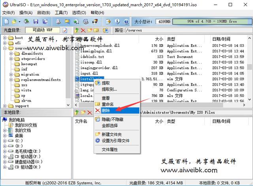Screen dimensions: 253x186
Task: Click the red X icon in local directory toolbar
Action: pos(90,112)
